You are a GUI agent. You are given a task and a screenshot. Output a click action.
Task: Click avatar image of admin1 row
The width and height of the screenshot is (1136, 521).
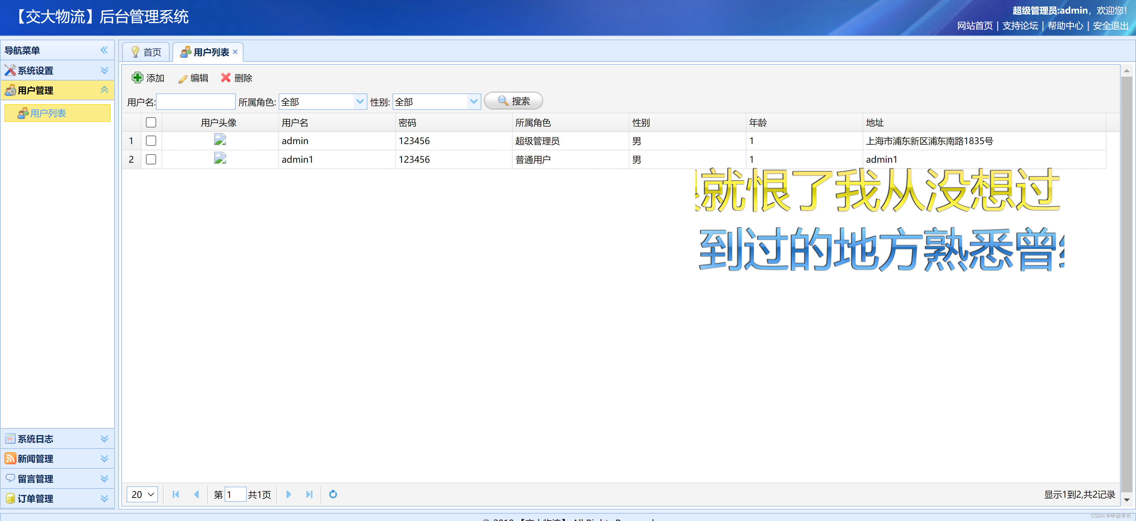pyautogui.click(x=220, y=158)
